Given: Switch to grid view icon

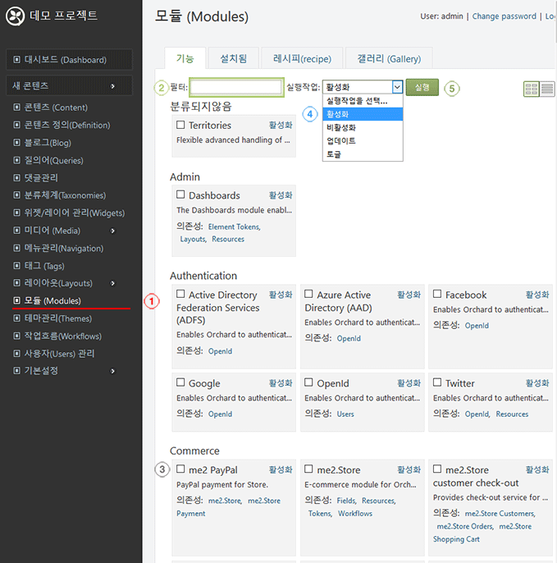Looking at the screenshot, I should (532, 89).
